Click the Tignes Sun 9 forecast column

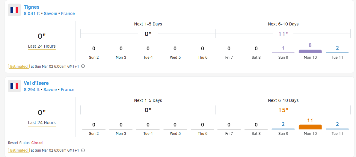pyautogui.click(x=283, y=52)
